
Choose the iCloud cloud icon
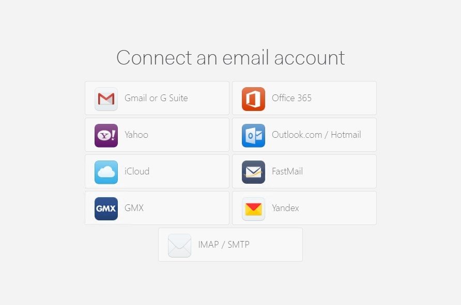[106, 172]
